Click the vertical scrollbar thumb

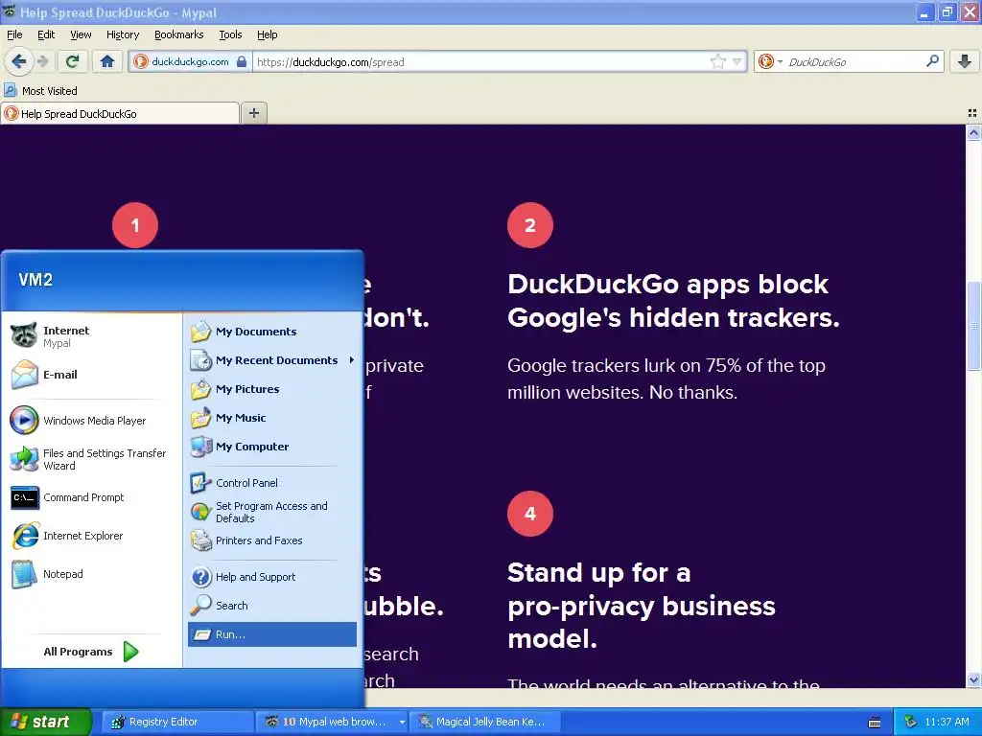(973, 326)
